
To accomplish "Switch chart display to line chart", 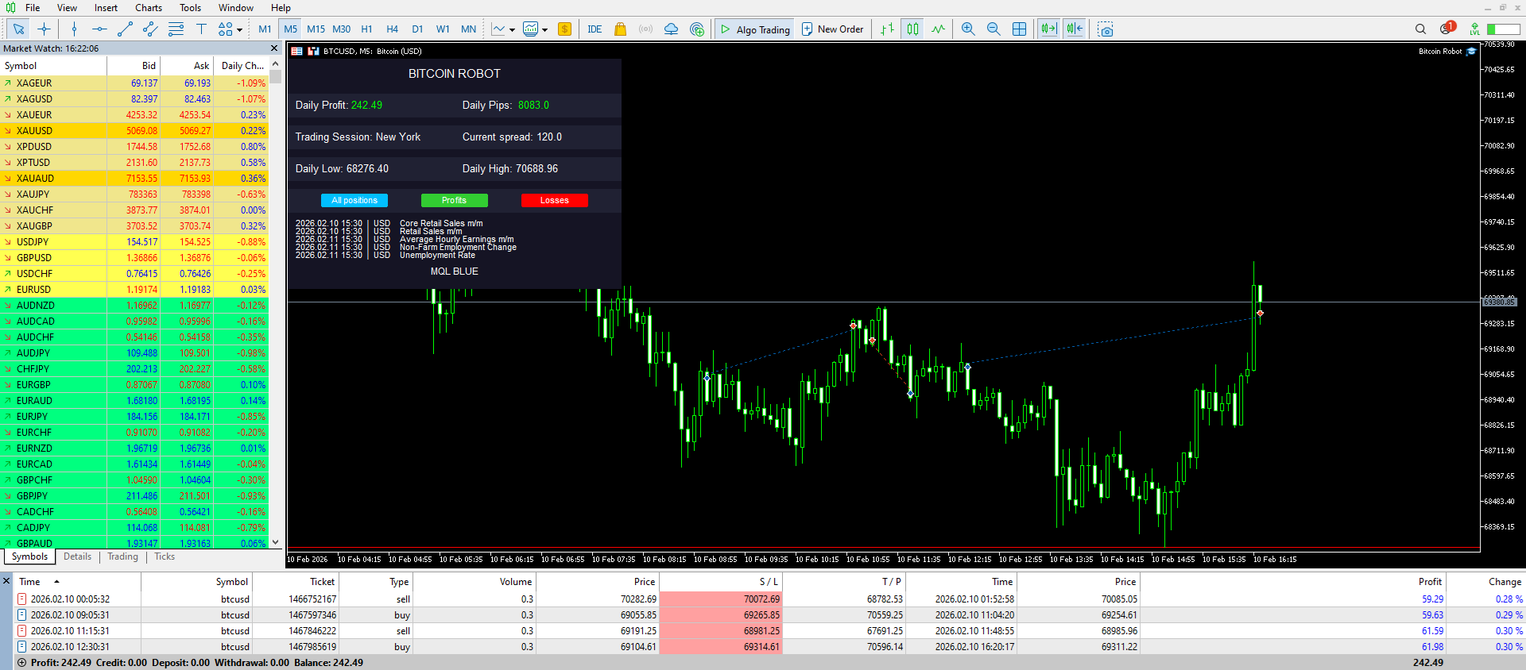I will (938, 29).
